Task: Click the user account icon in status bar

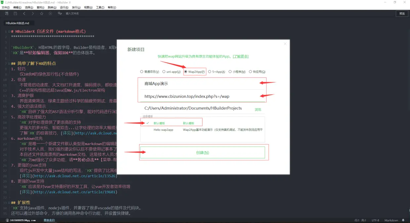Action: [7, 220]
